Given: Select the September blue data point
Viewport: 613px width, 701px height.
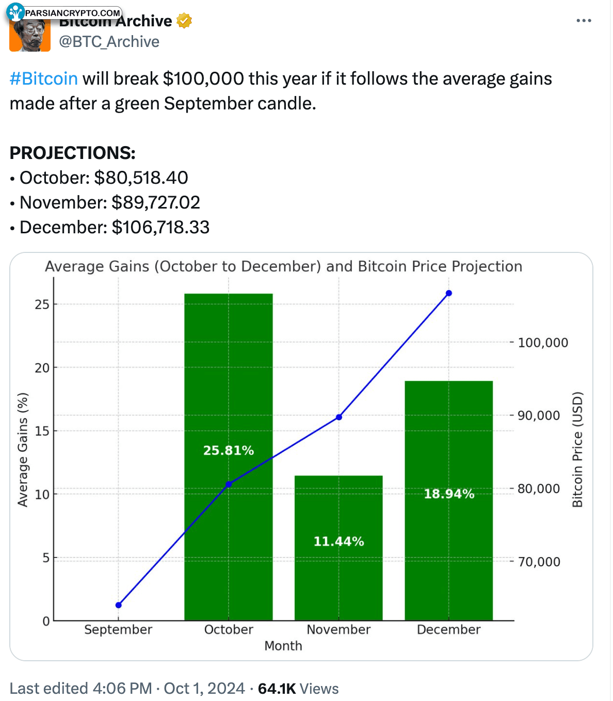Looking at the screenshot, I should tap(119, 605).
